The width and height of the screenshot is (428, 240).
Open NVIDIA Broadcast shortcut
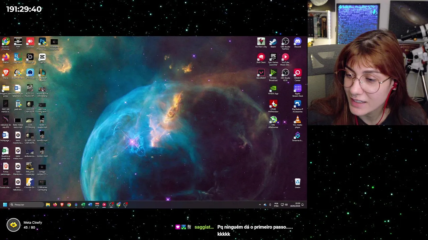click(x=273, y=75)
